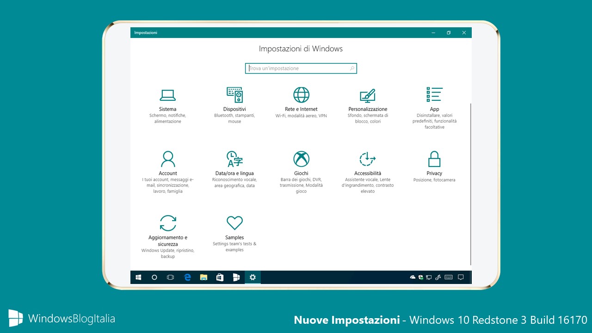Click the 'Personalizzazione' label
The image size is (592, 333).
click(x=368, y=109)
